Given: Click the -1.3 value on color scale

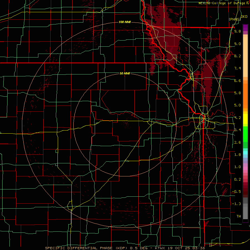Looking at the screenshot, I should tap(236, 204).
